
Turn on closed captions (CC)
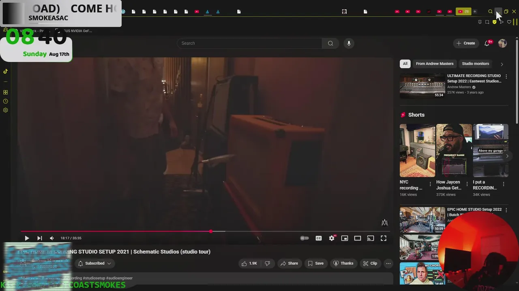pos(319,238)
